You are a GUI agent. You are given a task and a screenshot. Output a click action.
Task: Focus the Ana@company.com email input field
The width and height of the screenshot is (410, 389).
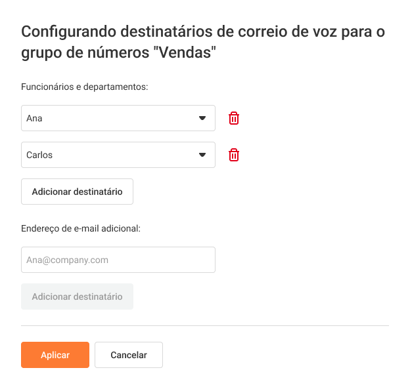(x=118, y=260)
